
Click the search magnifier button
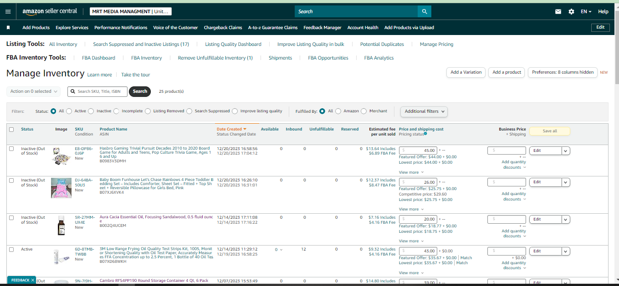tap(425, 11)
